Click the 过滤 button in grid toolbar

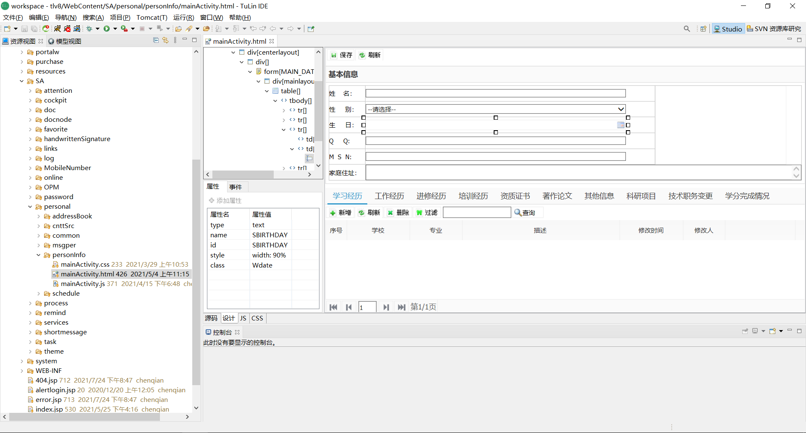point(427,213)
